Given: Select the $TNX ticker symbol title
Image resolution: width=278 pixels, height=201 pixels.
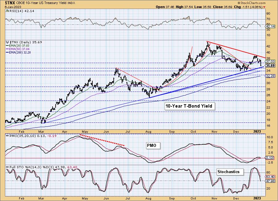Looking at the screenshot, I should pos(10,3).
